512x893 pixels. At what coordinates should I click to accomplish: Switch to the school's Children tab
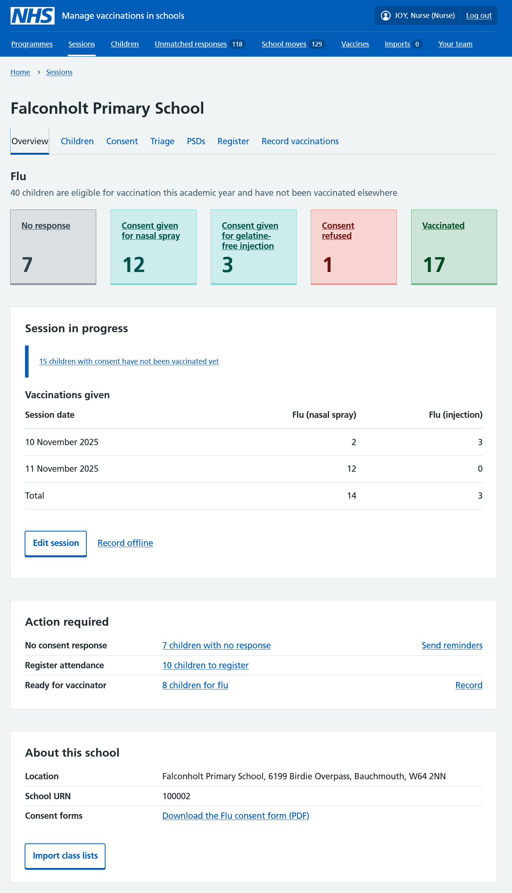pyautogui.click(x=77, y=141)
